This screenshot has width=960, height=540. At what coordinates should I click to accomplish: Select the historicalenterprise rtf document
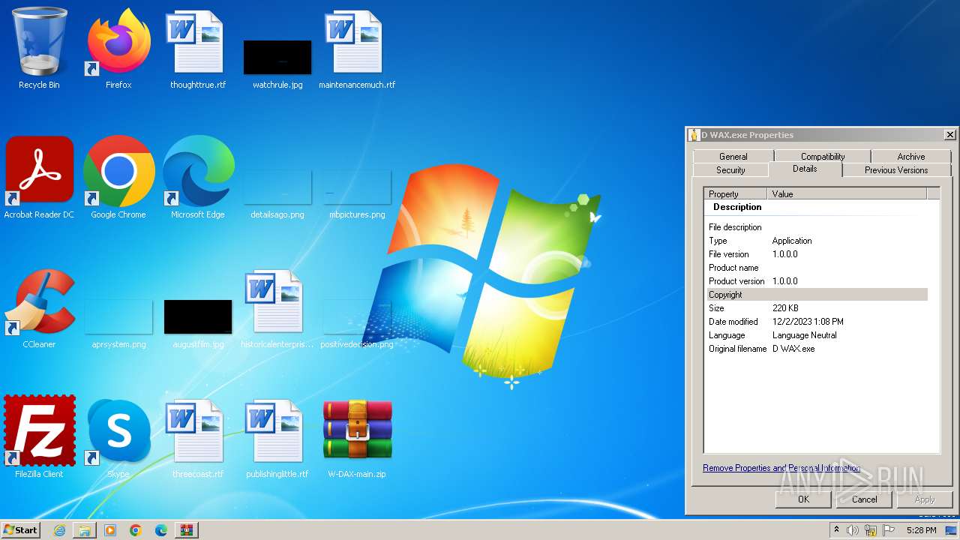point(277,308)
